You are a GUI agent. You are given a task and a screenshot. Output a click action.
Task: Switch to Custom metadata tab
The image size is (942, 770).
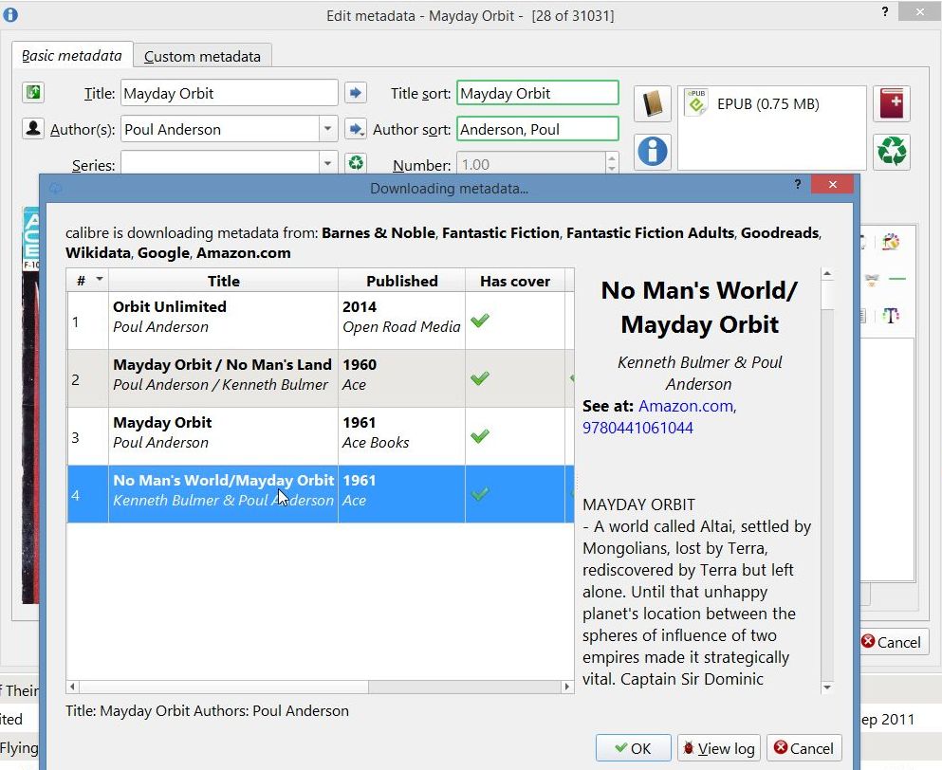pyautogui.click(x=202, y=57)
